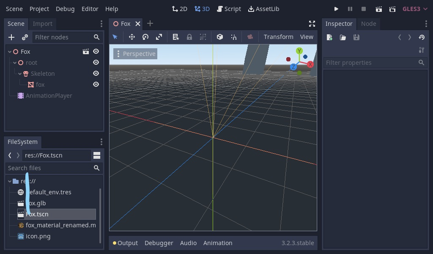The height and width of the screenshot is (254, 433).
Task: Toggle visibility of Fox node
Action: (96, 51)
